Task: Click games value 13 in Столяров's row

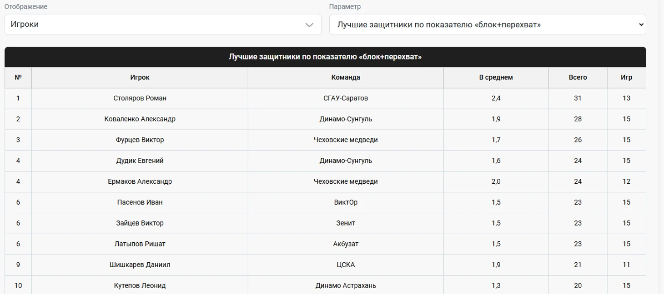Action: tap(626, 98)
